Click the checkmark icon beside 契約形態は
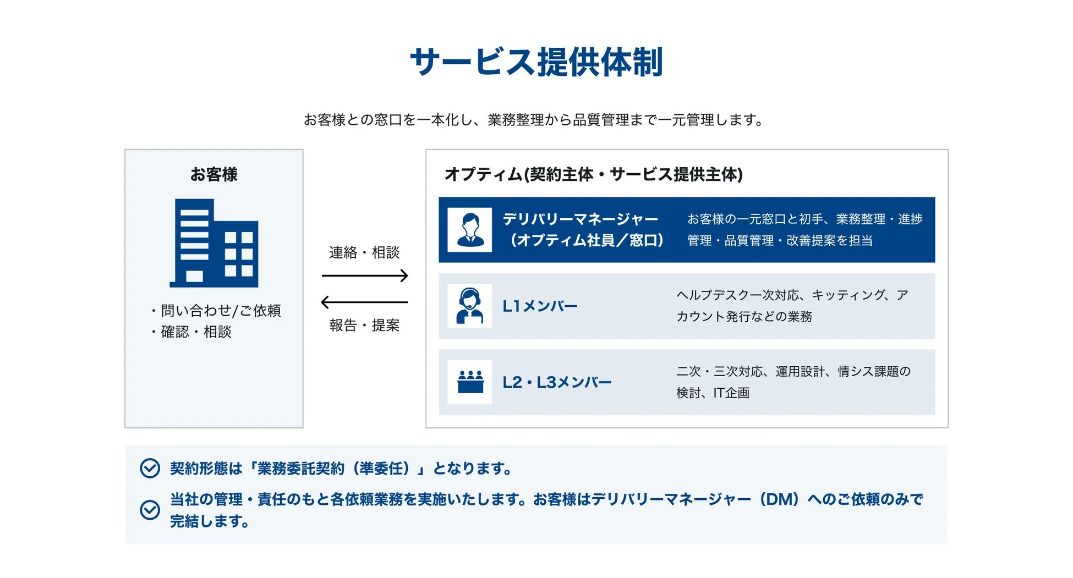Screen dimensions: 1073x578 [x=150, y=469]
